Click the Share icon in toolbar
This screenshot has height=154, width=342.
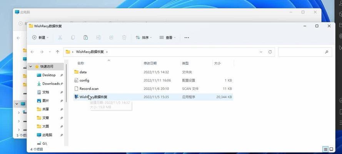pos(111,37)
